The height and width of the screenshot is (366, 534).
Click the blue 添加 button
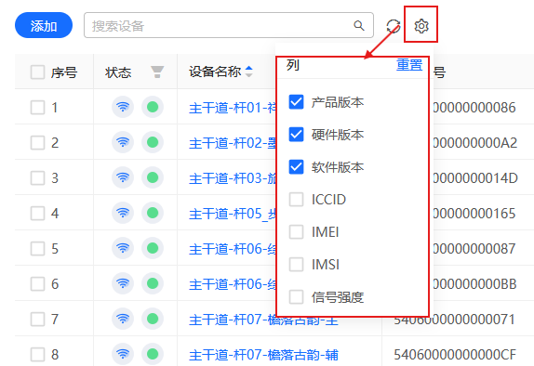[x=44, y=25]
